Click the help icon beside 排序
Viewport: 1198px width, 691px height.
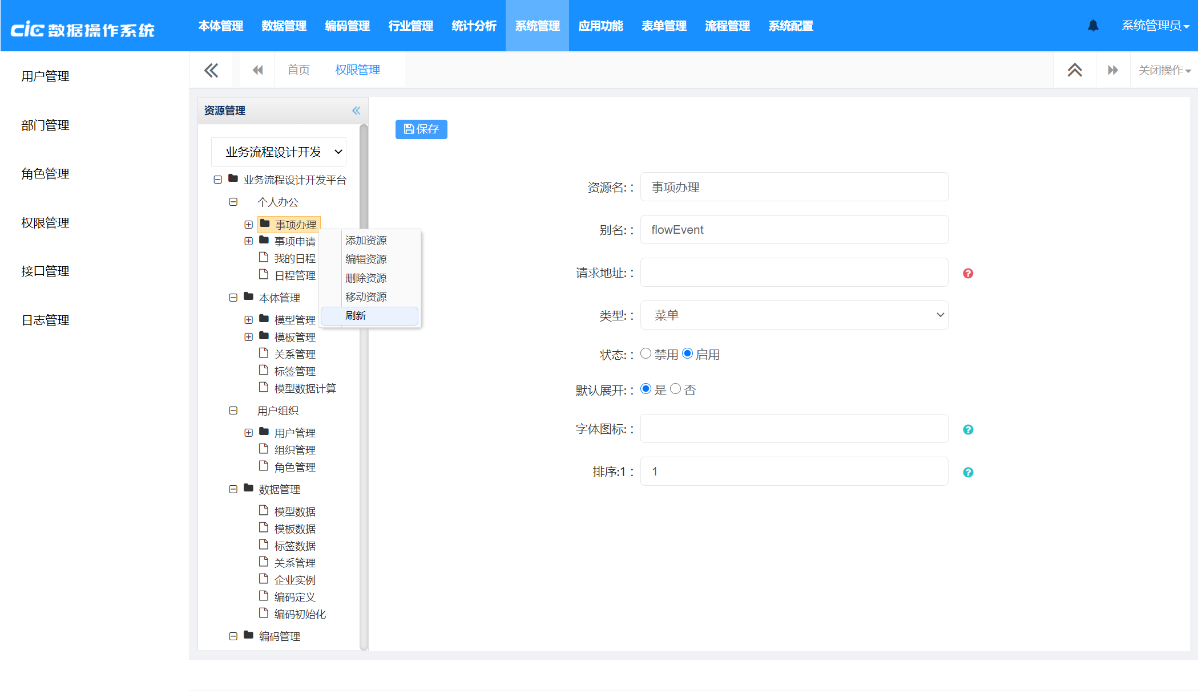(968, 473)
